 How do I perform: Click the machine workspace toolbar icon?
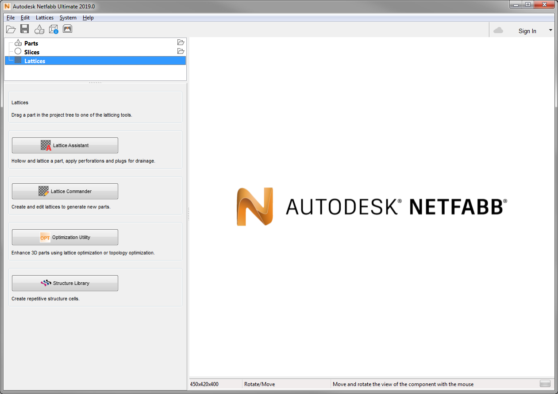(x=67, y=29)
